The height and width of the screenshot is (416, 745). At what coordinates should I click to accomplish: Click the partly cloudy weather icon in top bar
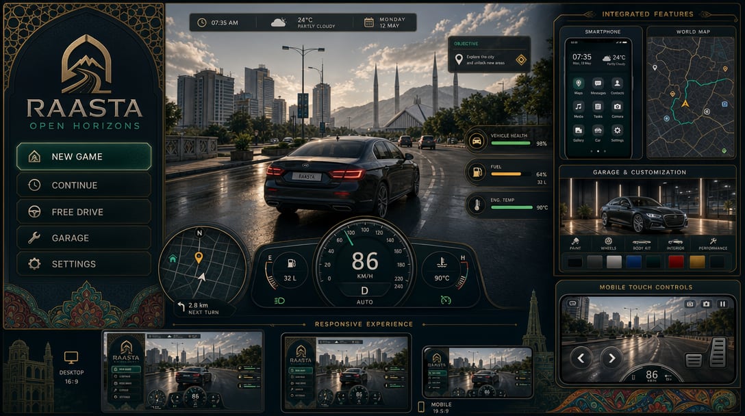tap(279, 23)
